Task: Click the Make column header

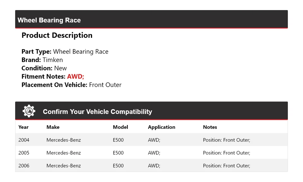Action: pyautogui.click(x=53, y=127)
